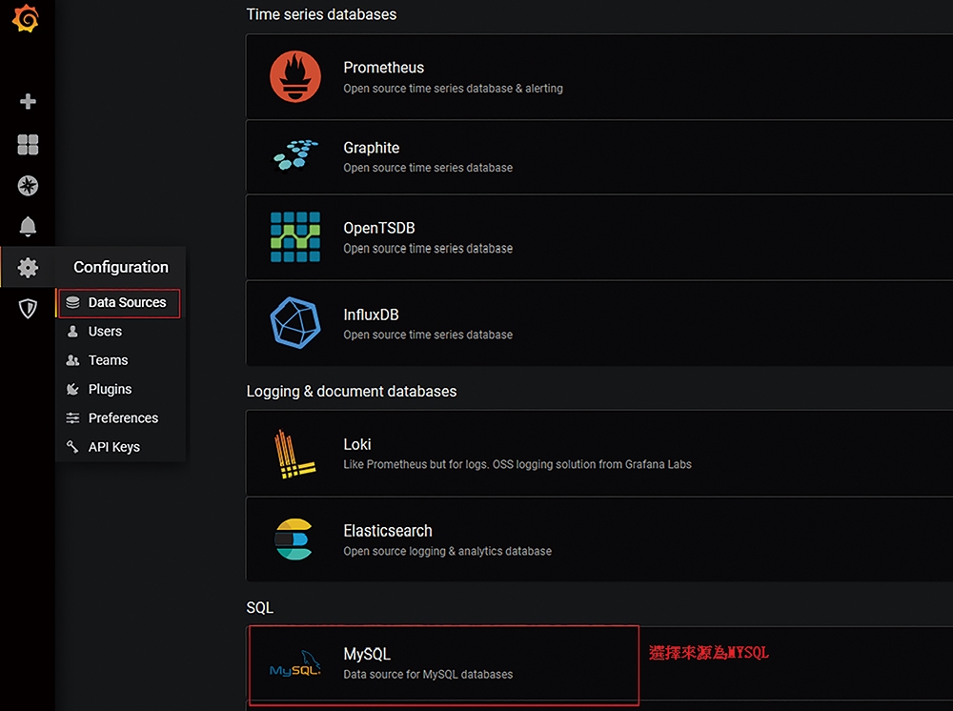Click the Elasticsearch logo icon
Screen dimensions: 953x711
pos(294,539)
